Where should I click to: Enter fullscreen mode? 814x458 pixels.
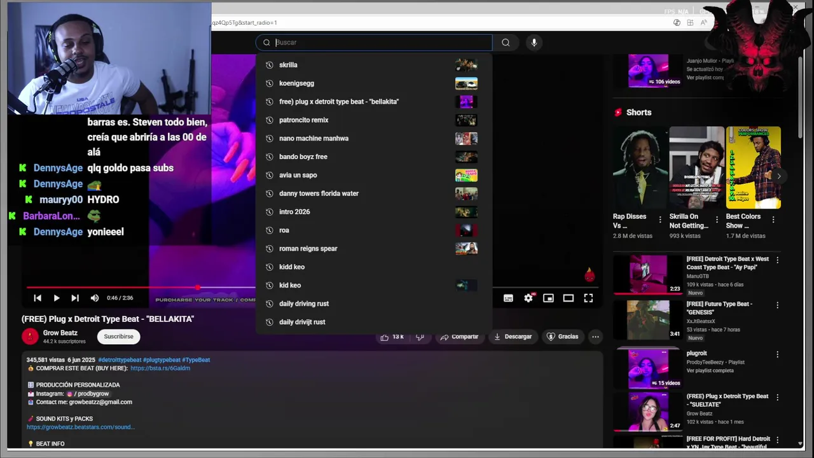[x=588, y=298]
